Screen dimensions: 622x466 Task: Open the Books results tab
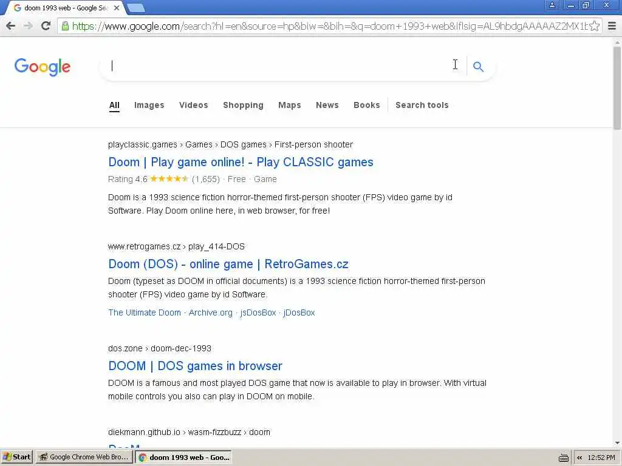point(366,105)
